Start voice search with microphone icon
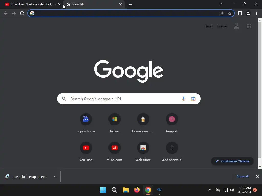 point(184,99)
